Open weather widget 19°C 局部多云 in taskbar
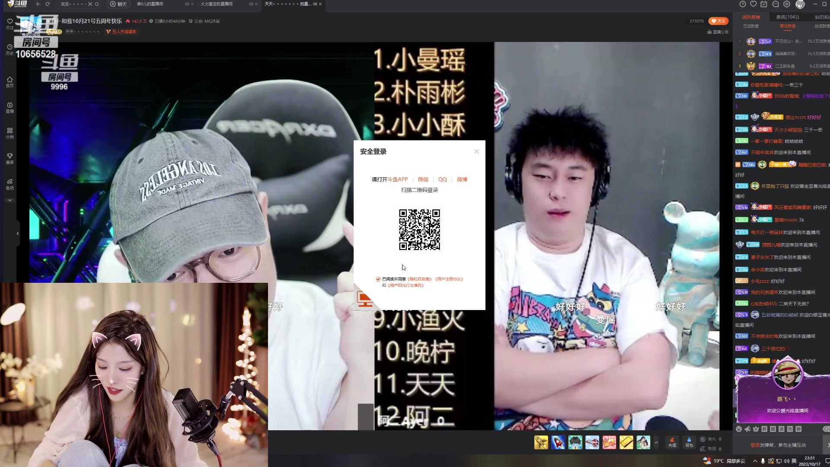The height and width of the screenshot is (467, 830). pyautogui.click(x=724, y=461)
